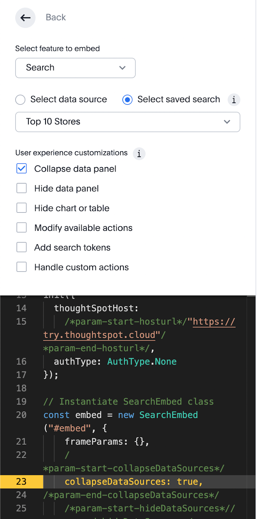260x519 pixels.
Task: Choose the Select saved search radio button
Action: coord(128,100)
